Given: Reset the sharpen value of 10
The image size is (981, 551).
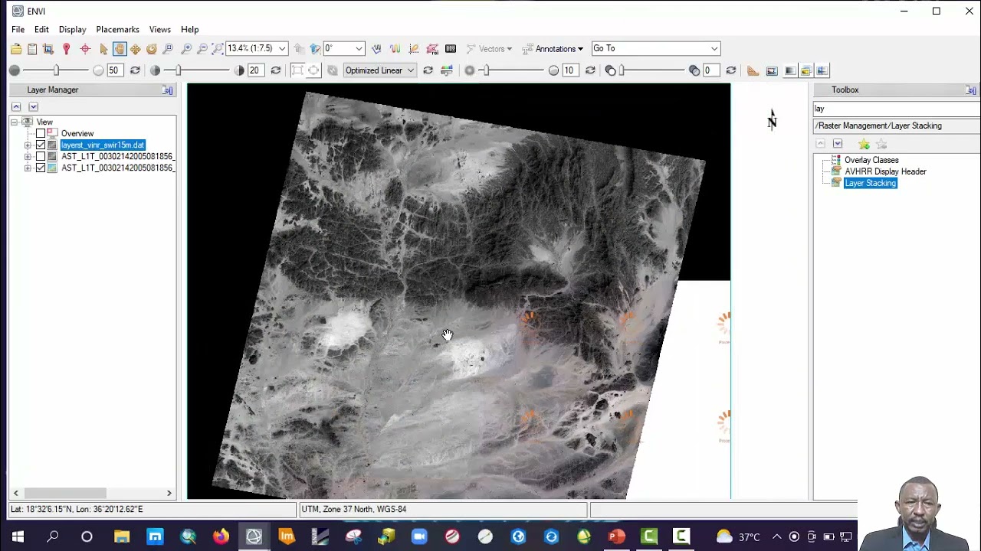Looking at the screenshot, I should point(590,70).
